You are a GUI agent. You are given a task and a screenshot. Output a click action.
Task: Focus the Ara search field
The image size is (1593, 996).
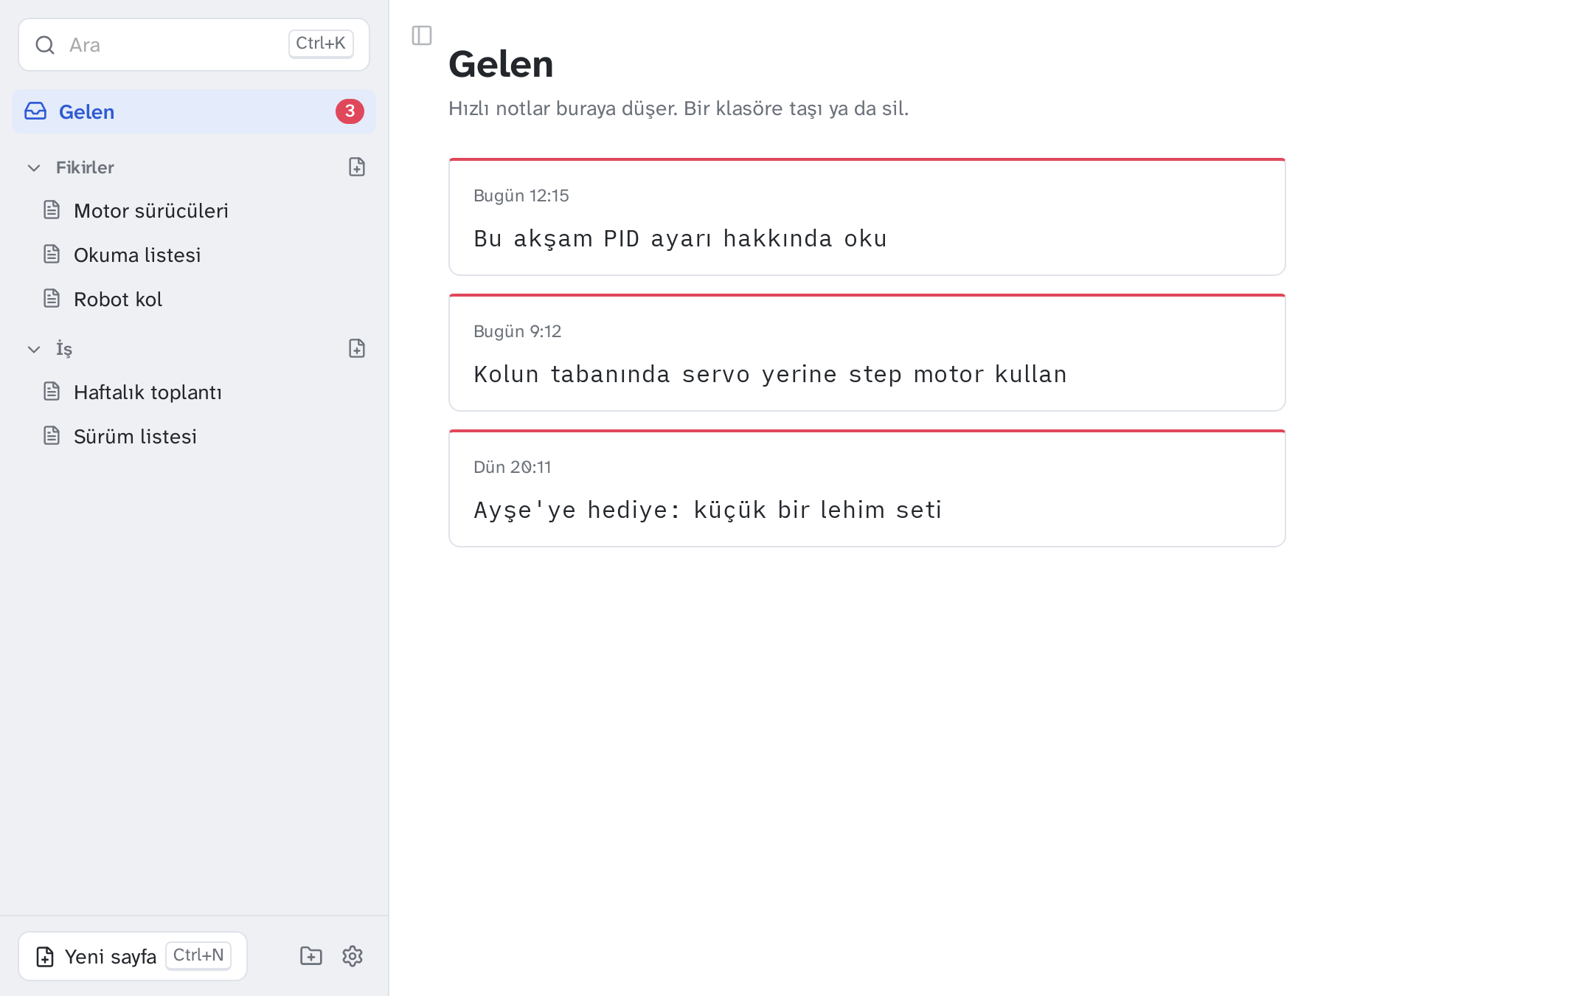(194, 45)
